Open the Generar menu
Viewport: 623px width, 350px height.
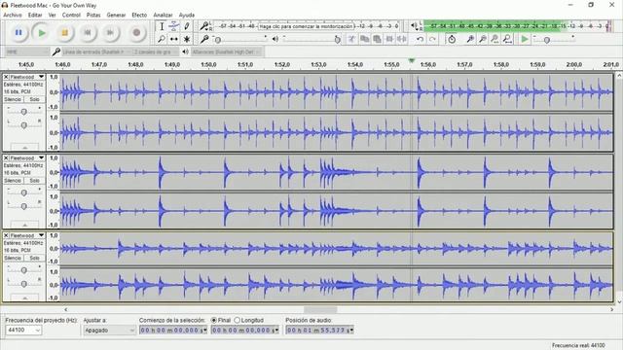[x=116, y=15]
